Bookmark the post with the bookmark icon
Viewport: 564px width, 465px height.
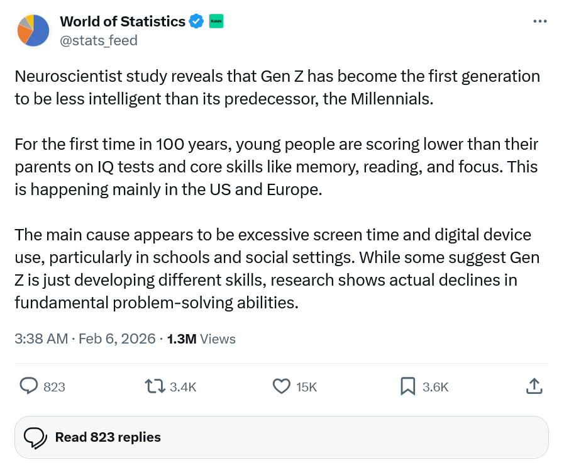pos(407,386)
